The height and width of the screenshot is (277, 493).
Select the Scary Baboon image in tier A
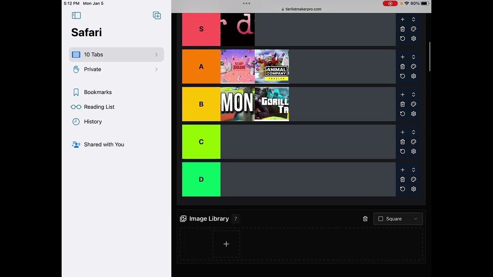(x=238, y=67)
